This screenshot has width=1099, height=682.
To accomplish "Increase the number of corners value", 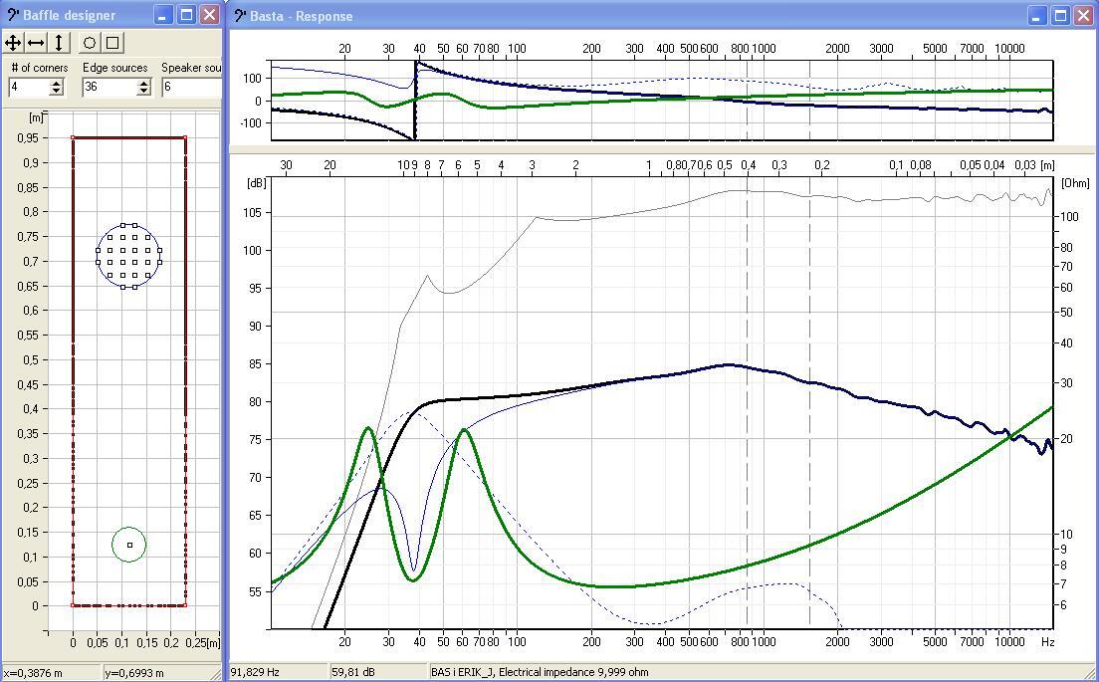I will click(x=57, y=83).
